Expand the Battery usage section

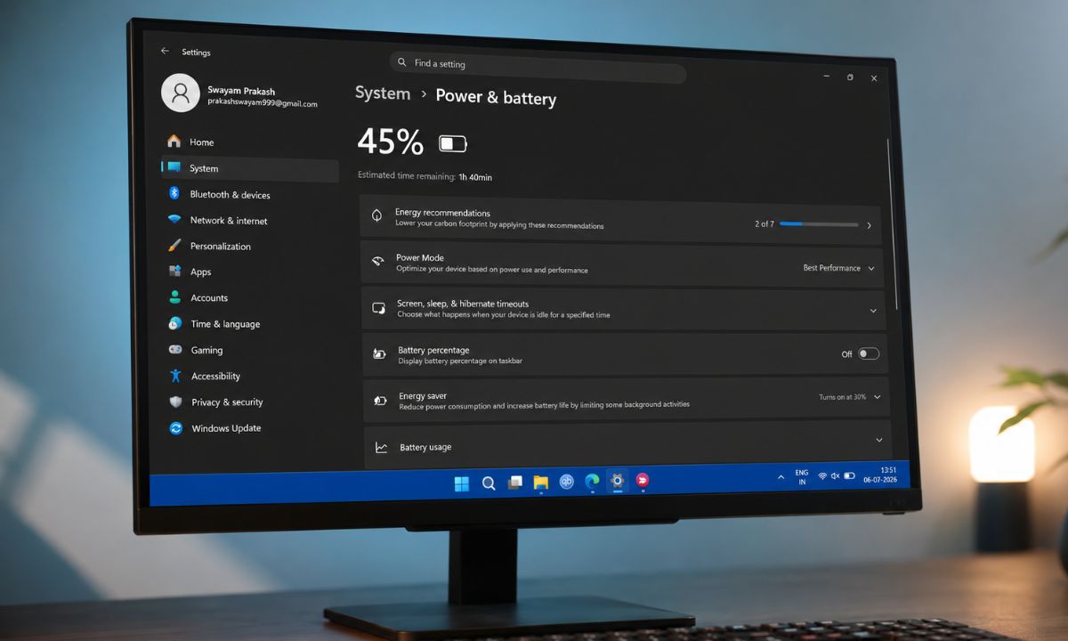pos(879,440)
